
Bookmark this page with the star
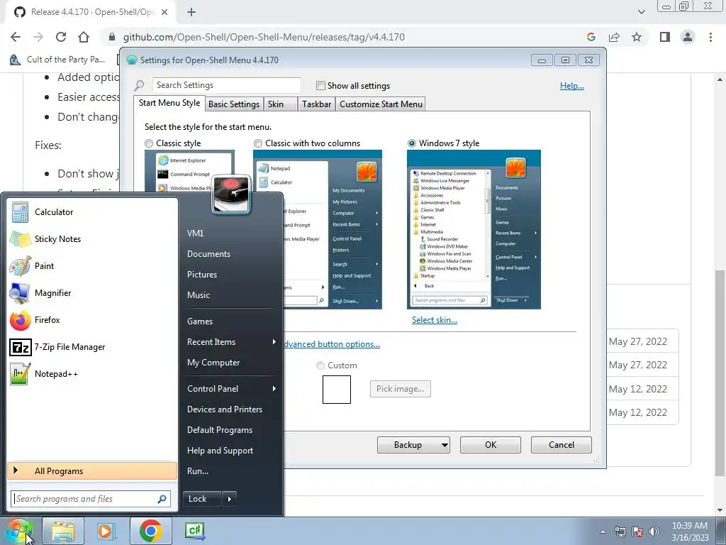pos(637,37)
